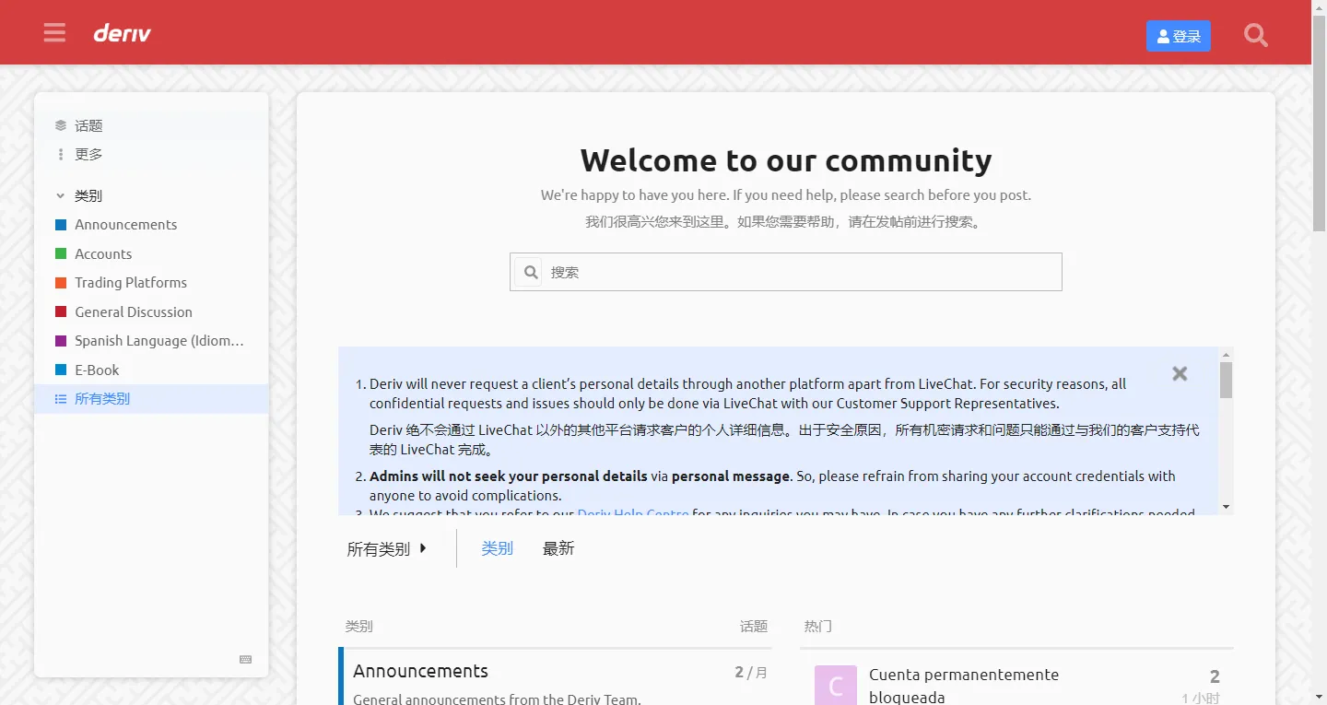Viewport: 1327px width, 705px height.
Task: Click the 登录 login button
Action: coord(1178,36)
